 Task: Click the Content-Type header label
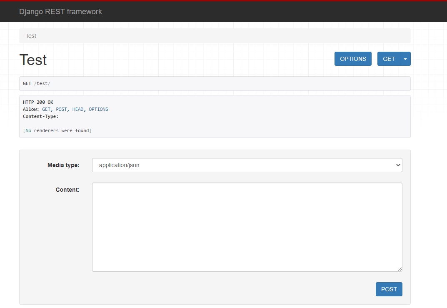pyautogui.click(x=40, y=116)
